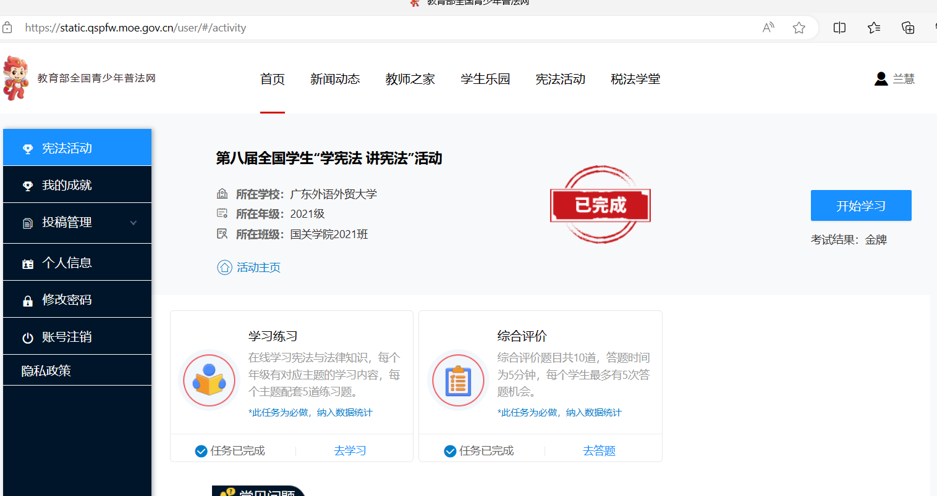This screenshot has height=496, width=937.
Task: Open 修改密码 in the sidebar
Action: [x=77, y=300]
